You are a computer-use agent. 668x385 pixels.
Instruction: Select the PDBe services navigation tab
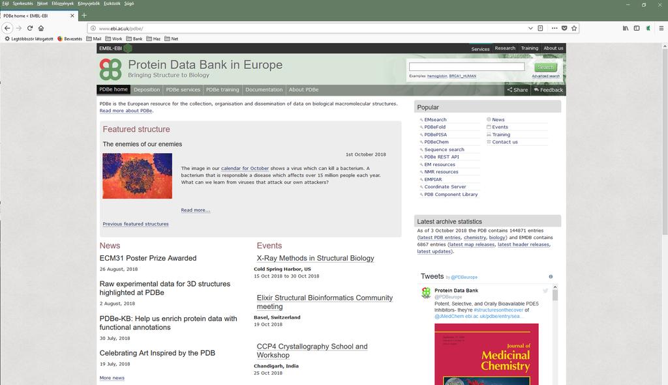point(183,90)
